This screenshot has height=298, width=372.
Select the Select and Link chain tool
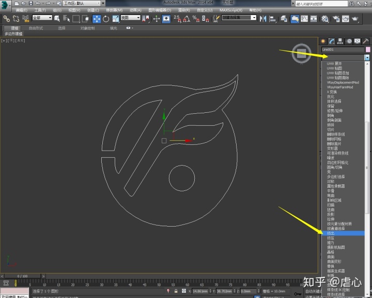coord(6,19)
